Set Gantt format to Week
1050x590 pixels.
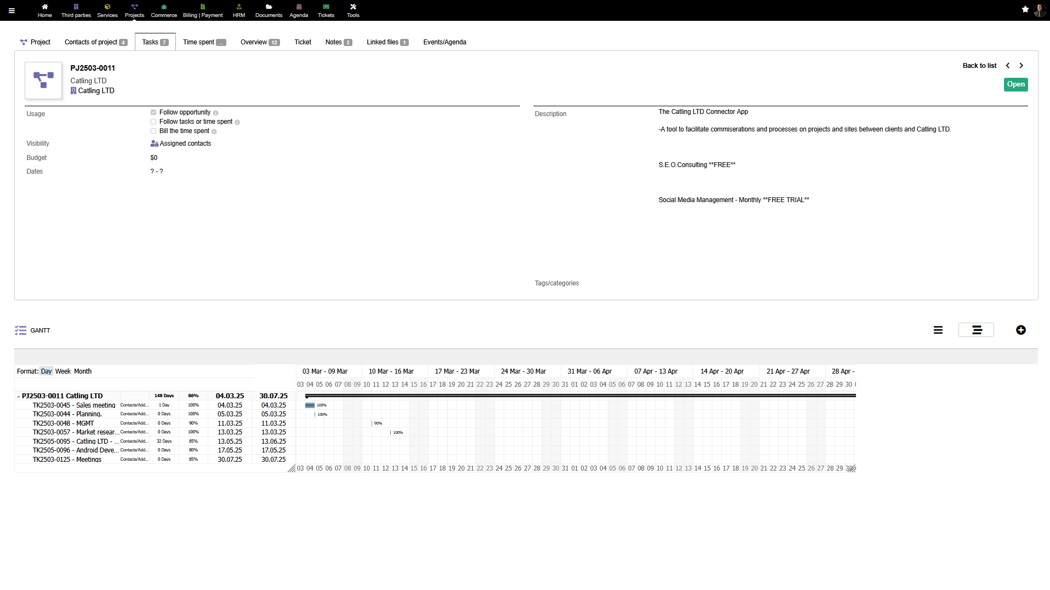point(63,371)
